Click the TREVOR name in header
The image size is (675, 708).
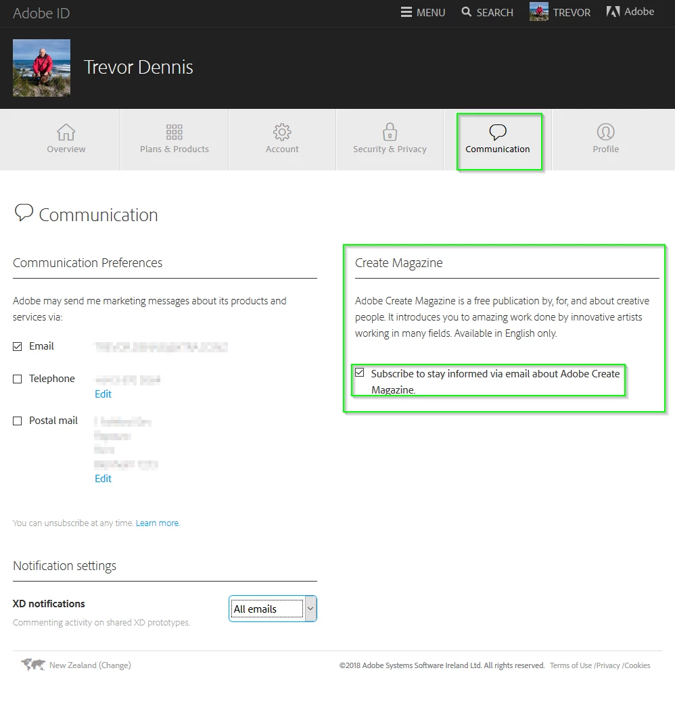tap(572, 13)
